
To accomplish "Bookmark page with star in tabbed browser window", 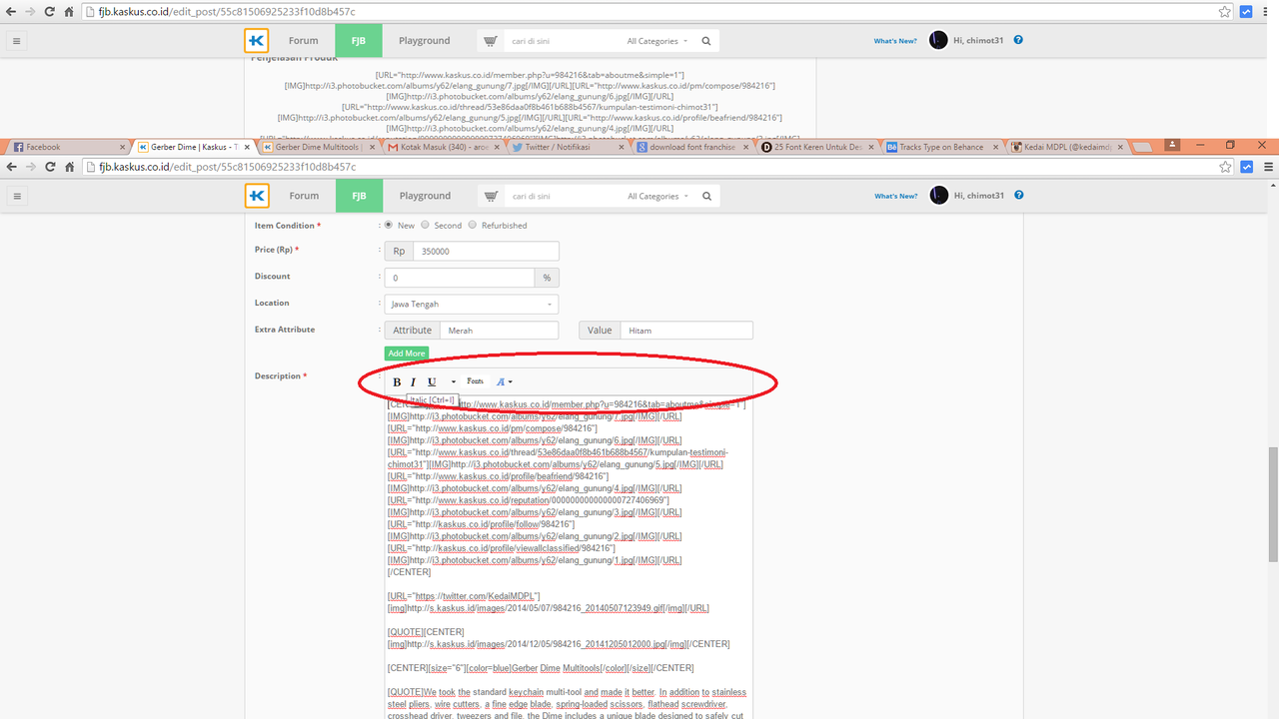I will (x=1225, y=167).
